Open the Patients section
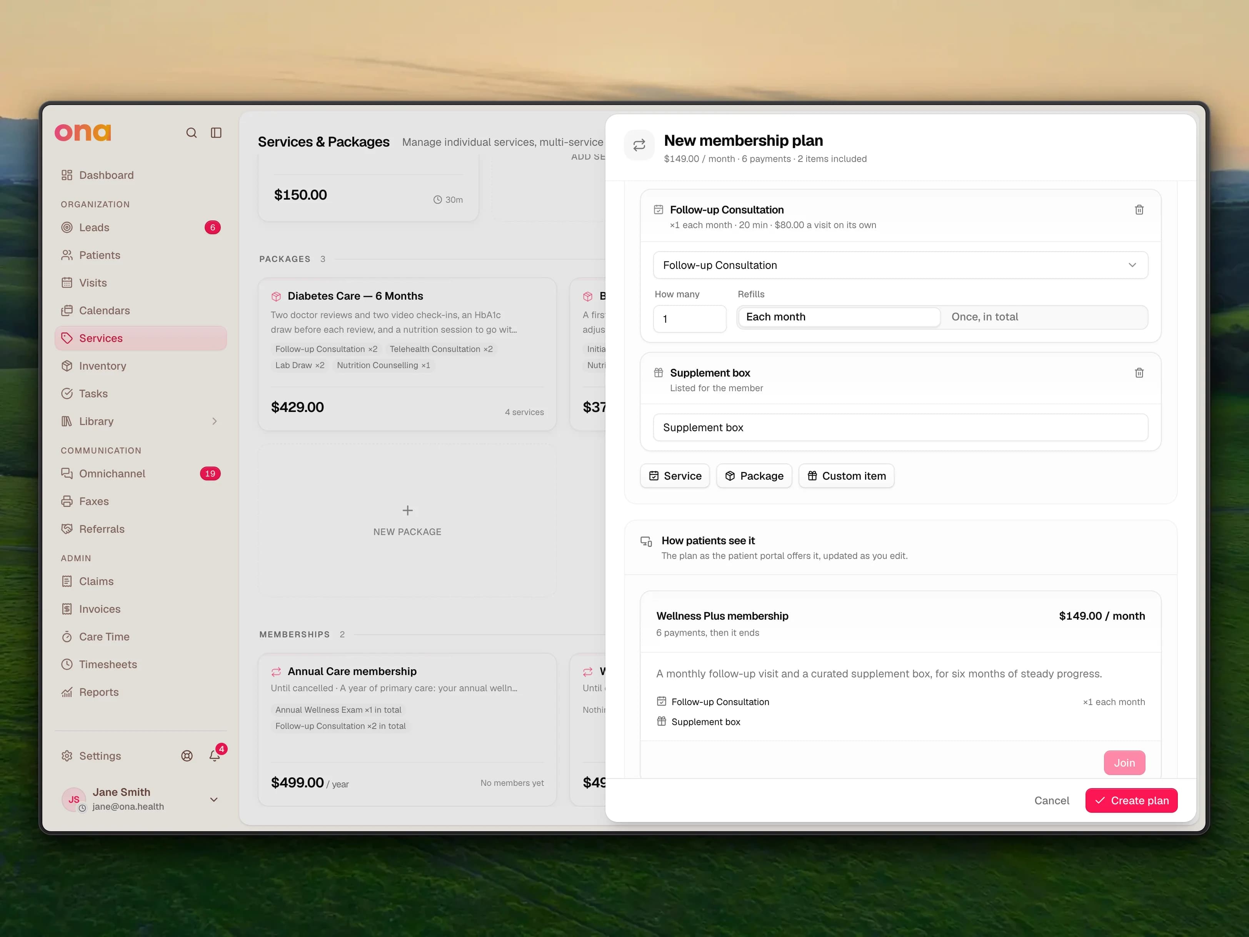This screenshot has height=937, width=1249. tap(141, 255)
